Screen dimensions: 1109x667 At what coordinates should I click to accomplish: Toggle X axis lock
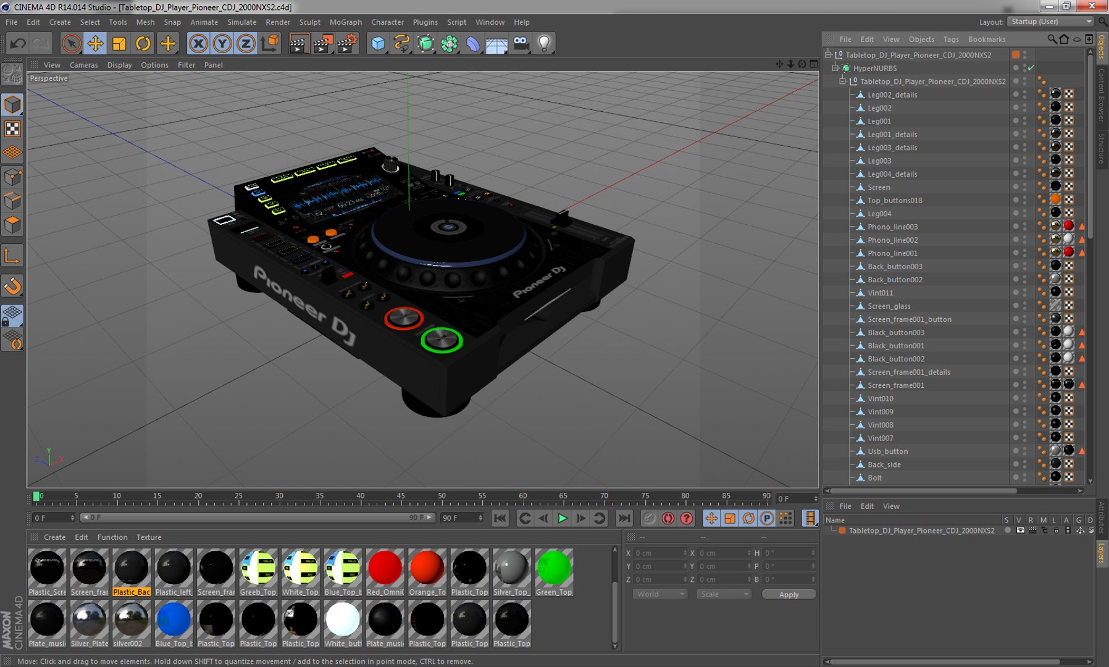click(198, 43)
